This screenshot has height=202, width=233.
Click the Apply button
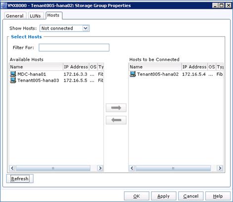(163, 196)
